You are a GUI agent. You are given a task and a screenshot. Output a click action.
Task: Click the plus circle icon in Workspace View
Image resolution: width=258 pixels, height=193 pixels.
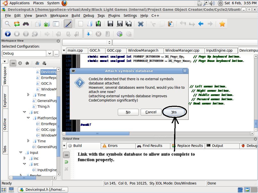[20, 63]
